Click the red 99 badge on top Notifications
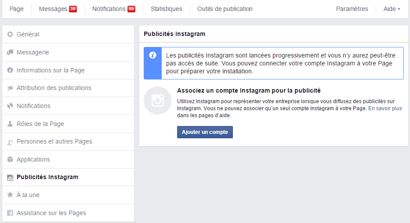Viewport: 410px width, 223px height. point(131,9)
